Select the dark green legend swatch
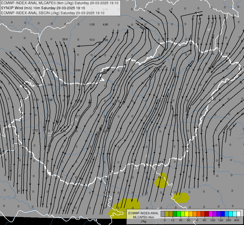Screen dimensions: 244x225 175,214
